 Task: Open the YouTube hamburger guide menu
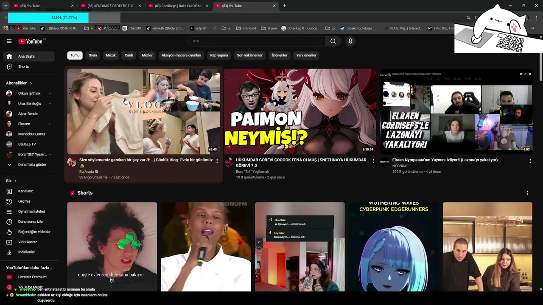[9, 41]
